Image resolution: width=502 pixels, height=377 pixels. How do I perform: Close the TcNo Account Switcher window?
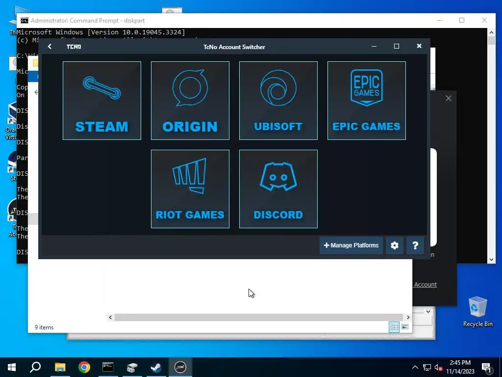[419, 46]
